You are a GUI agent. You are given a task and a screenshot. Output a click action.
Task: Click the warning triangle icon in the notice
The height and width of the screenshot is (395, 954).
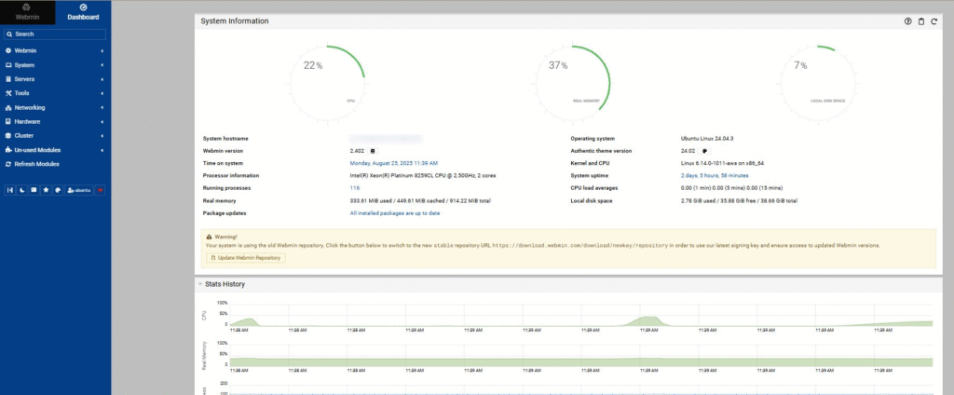click(210, 236)
